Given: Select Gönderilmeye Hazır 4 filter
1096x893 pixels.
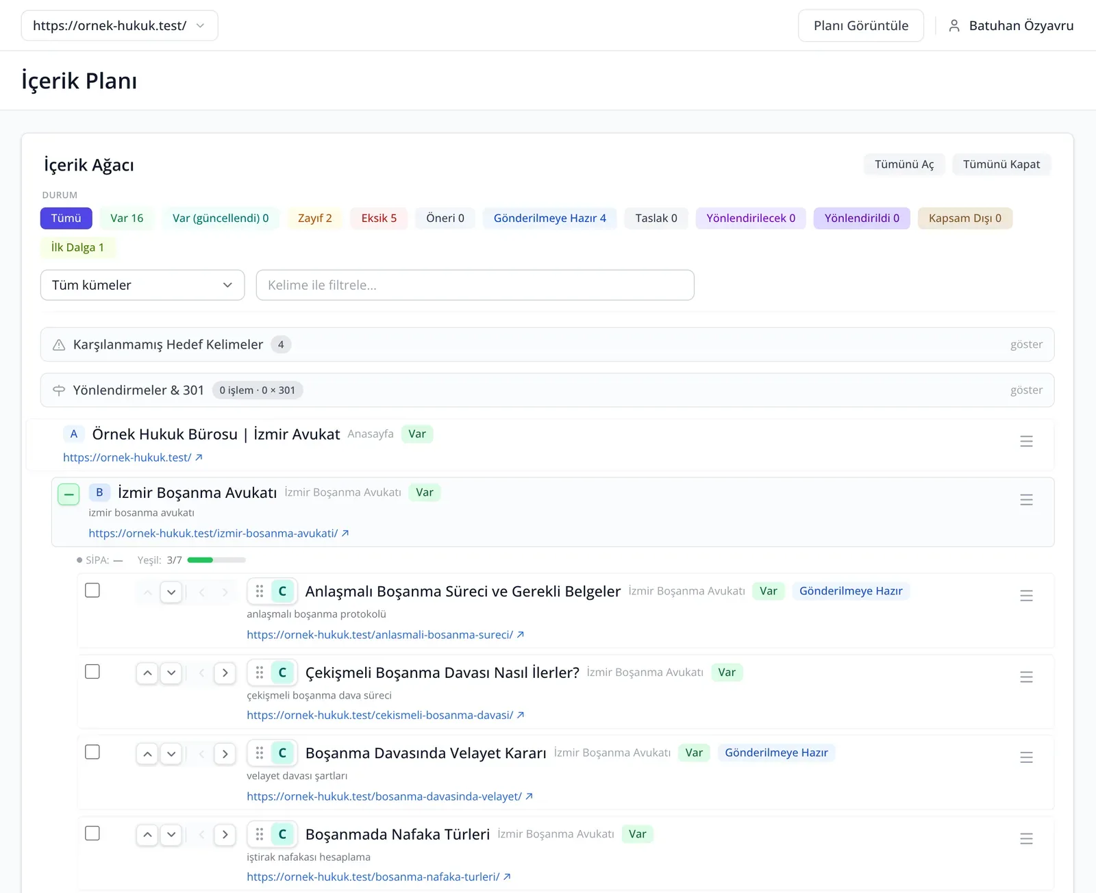Looking at the screenshot, I should (549, 218).
